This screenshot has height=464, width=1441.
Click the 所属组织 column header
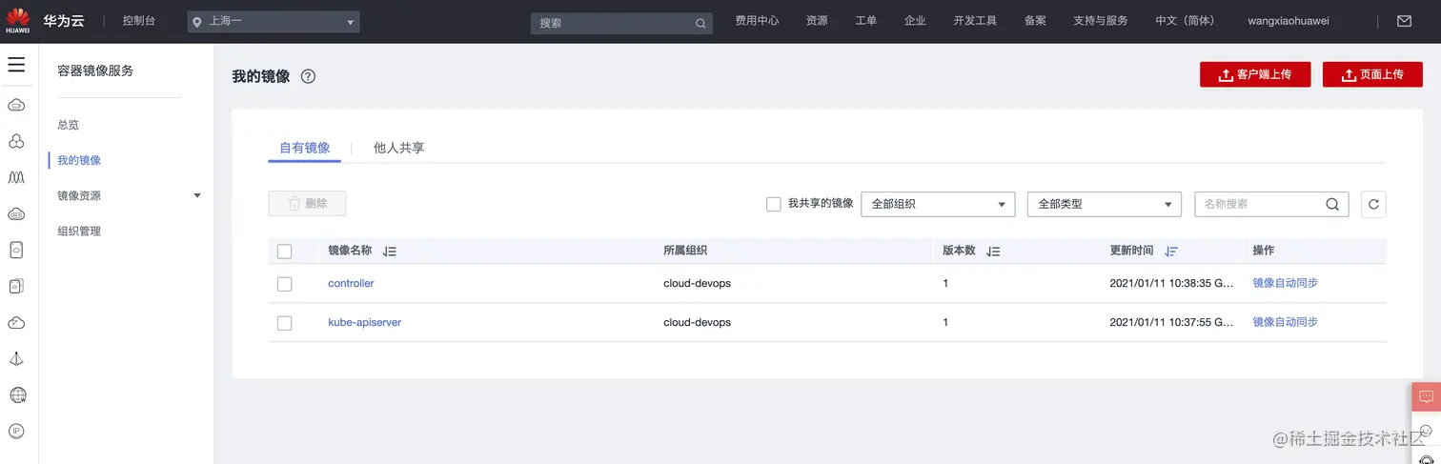click(x=685, y=251)
